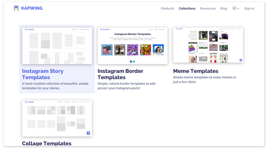Click the Kapwing cat logo icon
This screenshot has height=148, width=268.
pos(16,8)
